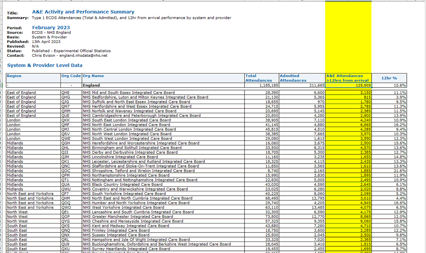Screen dimensions: 426x253
Task: Click 'NHS Hampshire and Isle Of Wight Integrated Care Board'
Action: pos(163,240)
